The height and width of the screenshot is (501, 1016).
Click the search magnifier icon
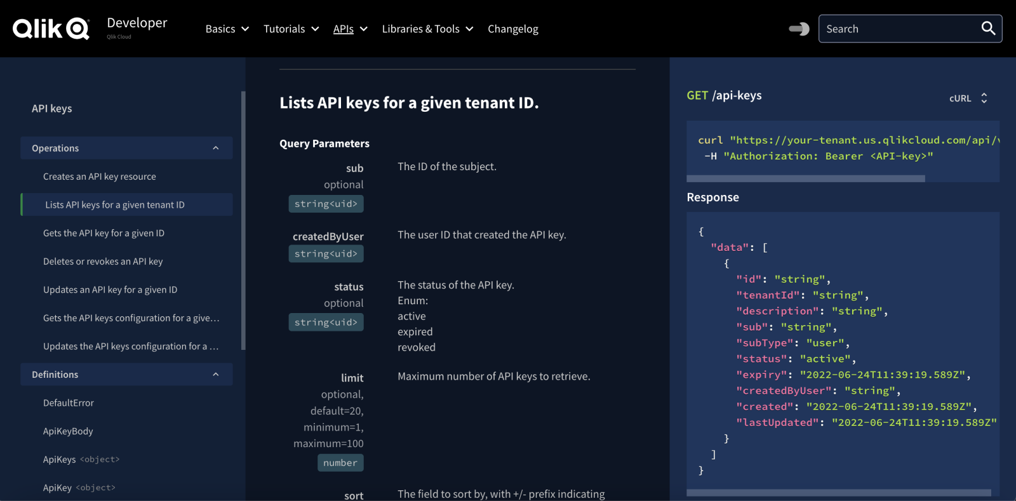click(988, 29)
